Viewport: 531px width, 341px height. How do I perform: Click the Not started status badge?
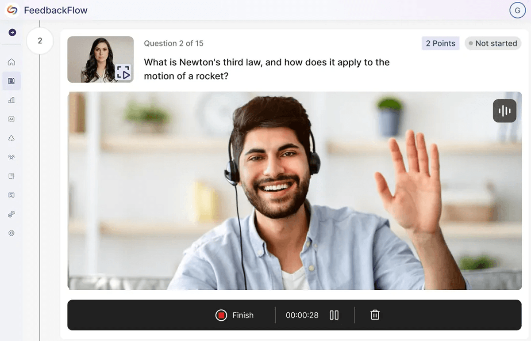pos(493,43)
